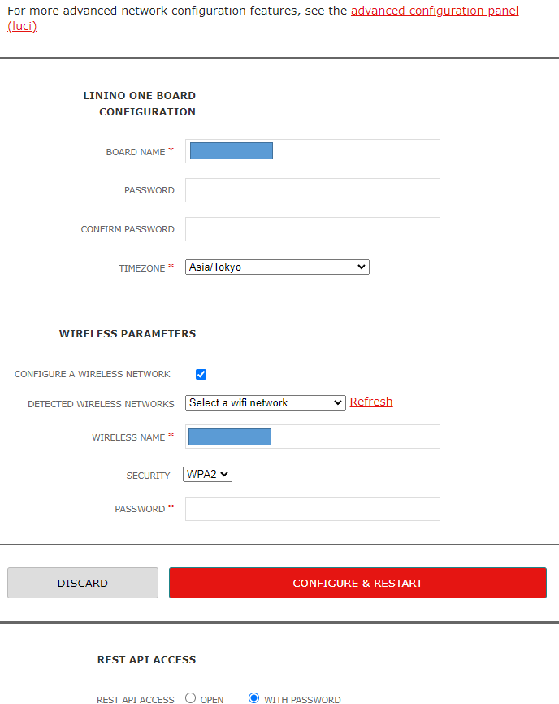Select the Open REST API access radio button
The height and width of the screenshot is (704, 559).
pos(191,698)
